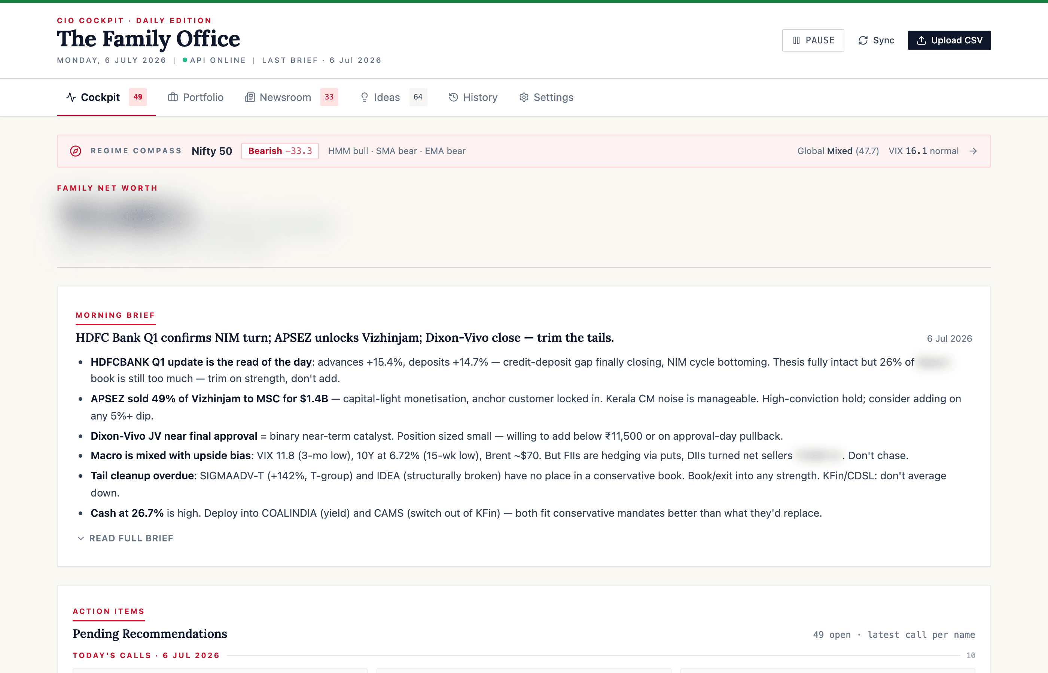Click the FAMILY NET WORTH heading
Image resolution: width=1048 pixels, height=673 pixels.
(107, 188)
